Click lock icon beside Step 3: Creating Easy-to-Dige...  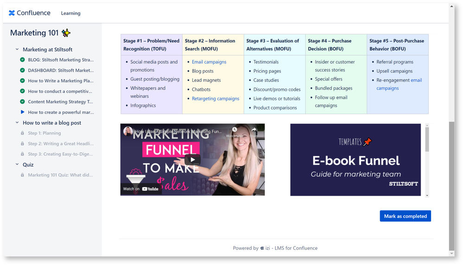(x=22, y=154)
